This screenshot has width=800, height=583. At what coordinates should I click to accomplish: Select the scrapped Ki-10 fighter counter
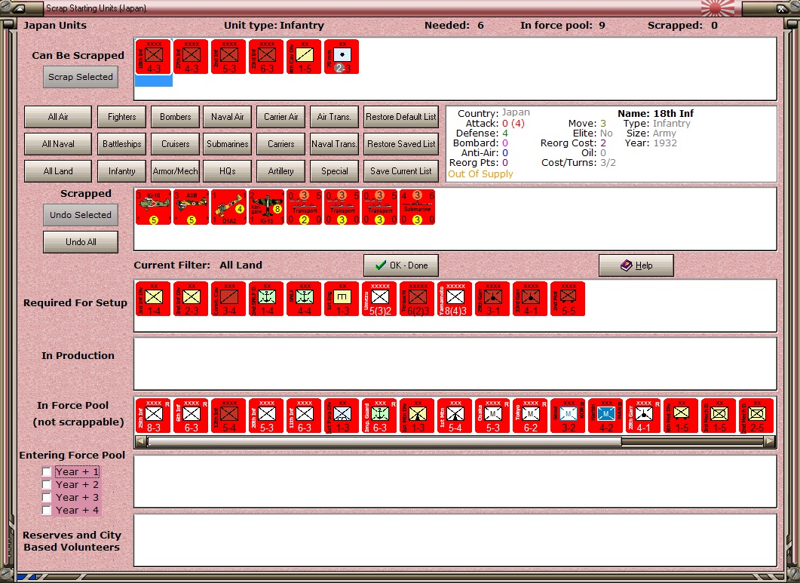point(154,207)
